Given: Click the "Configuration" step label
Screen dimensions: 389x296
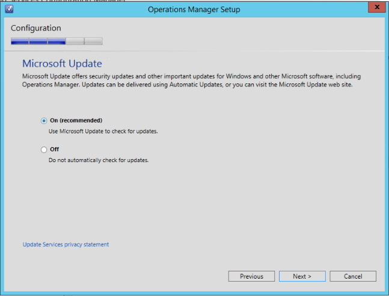Looking at the screenshot, I should (35, 28).
